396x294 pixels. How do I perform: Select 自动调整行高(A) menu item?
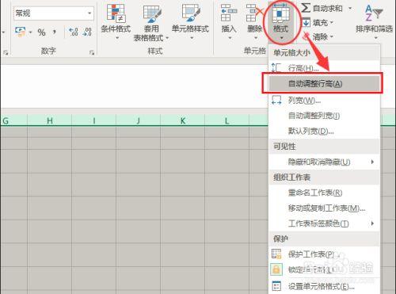coord(325,84)
